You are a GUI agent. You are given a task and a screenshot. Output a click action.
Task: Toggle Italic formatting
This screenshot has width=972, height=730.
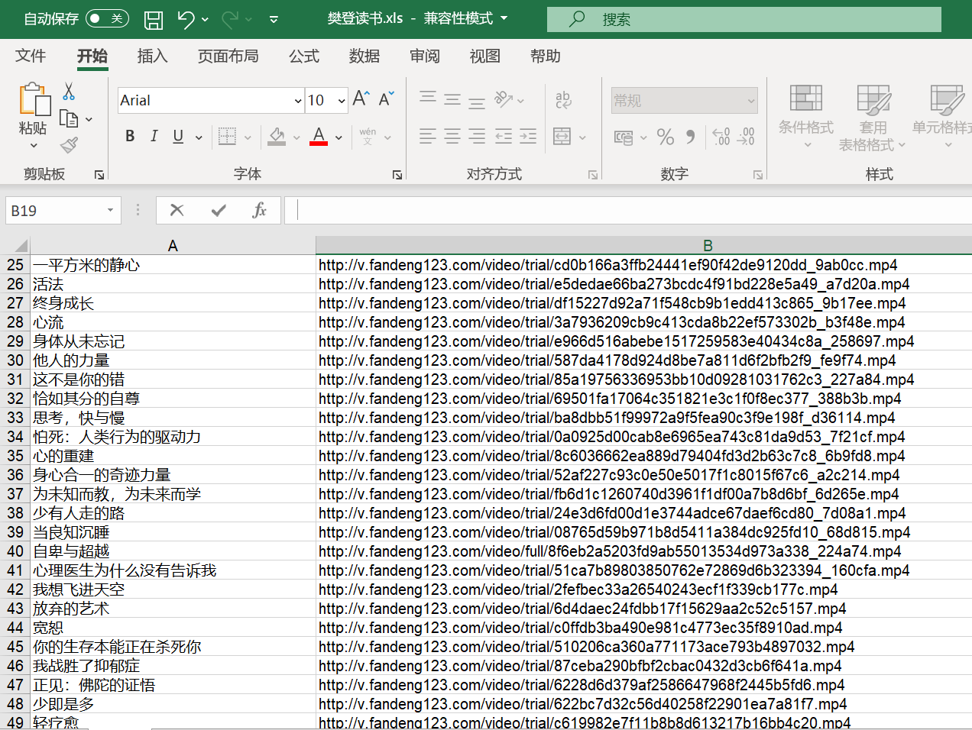(x=154, y=136)
